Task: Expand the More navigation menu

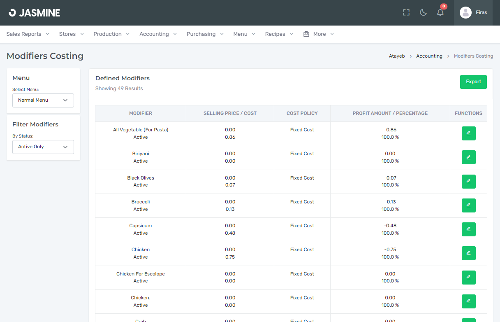Action: tap(319, 34)
